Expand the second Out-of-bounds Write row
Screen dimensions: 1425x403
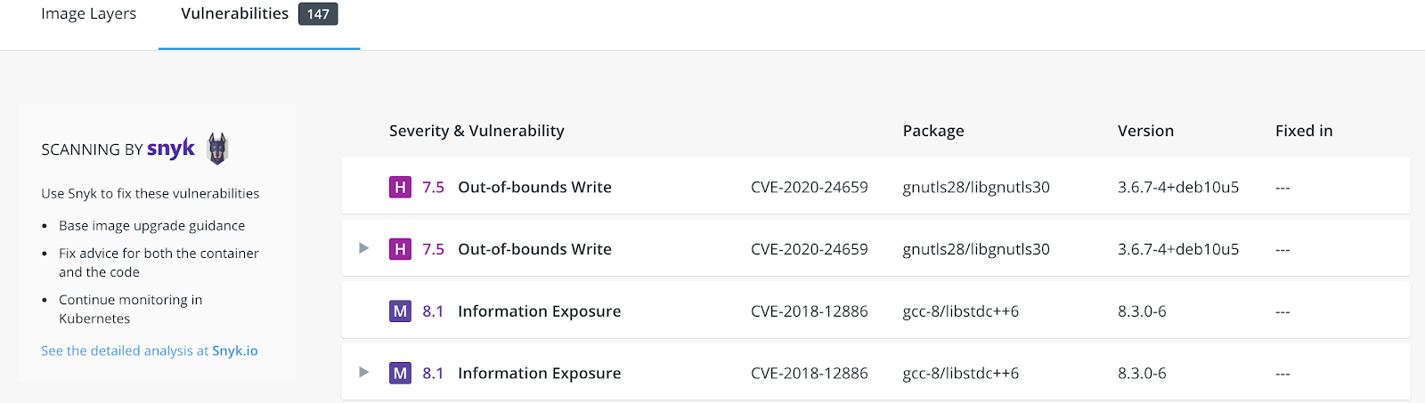point(363,248)
